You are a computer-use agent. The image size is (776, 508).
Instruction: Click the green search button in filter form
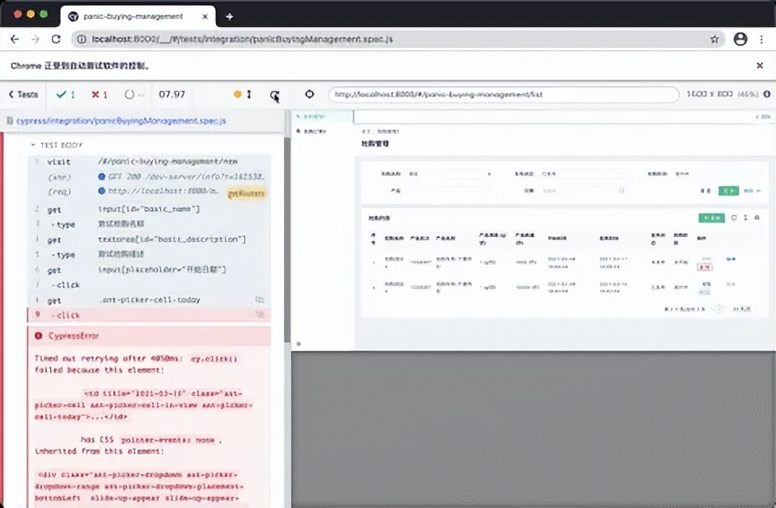click(729, 191)
